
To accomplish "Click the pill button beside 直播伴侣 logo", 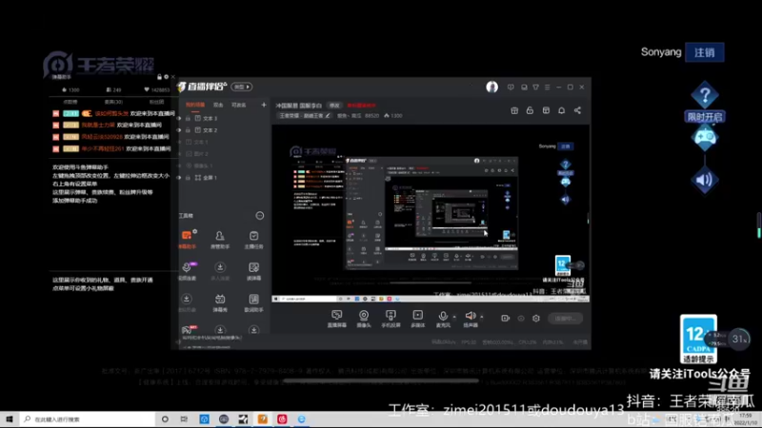I will pyautogui.click(x=242, y=87).
